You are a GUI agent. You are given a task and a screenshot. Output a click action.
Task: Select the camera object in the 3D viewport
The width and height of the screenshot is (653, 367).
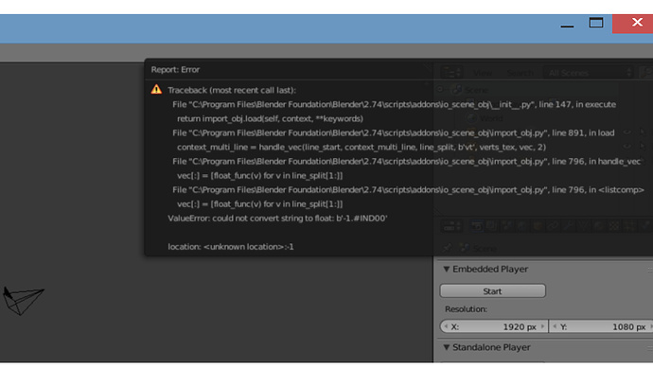[23, 300]
